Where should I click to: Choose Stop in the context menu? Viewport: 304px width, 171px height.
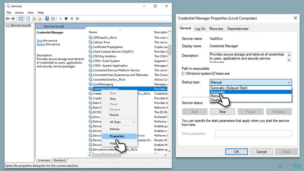coord(119,99)
